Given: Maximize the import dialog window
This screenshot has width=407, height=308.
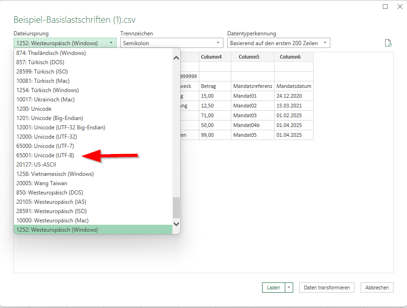Looking at the screenshot, I should [x=385, y=7].
